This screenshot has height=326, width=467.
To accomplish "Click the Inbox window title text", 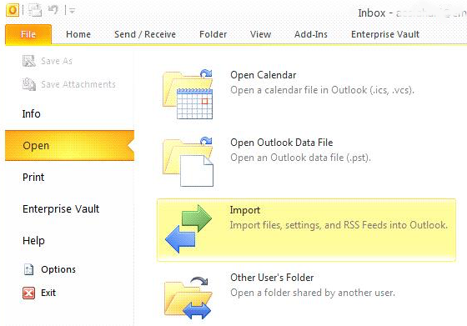I will tap(412, 13).
